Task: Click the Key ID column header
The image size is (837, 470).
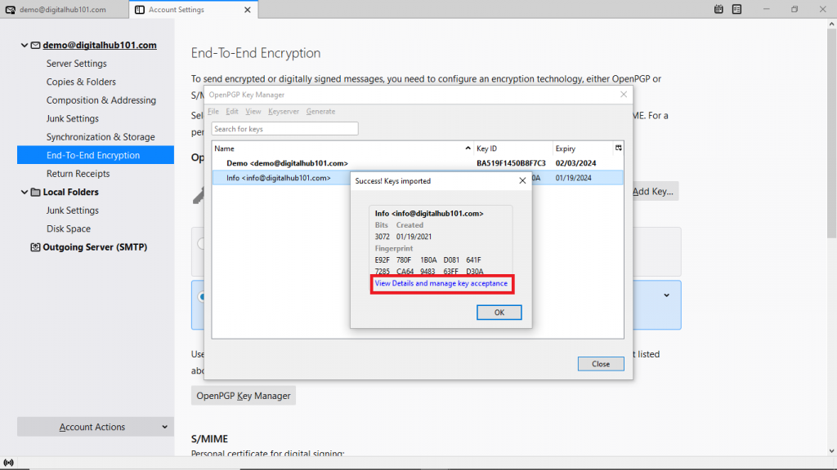Action: click(x=513, y=149)
